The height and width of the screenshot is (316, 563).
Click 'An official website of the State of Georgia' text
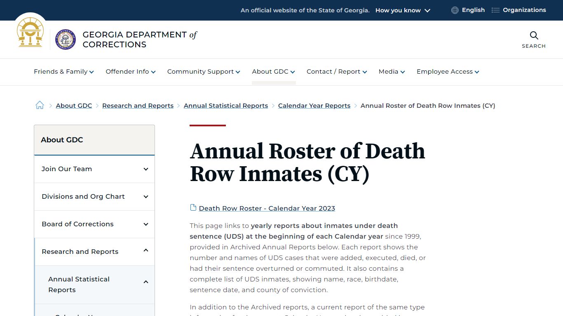305,10
